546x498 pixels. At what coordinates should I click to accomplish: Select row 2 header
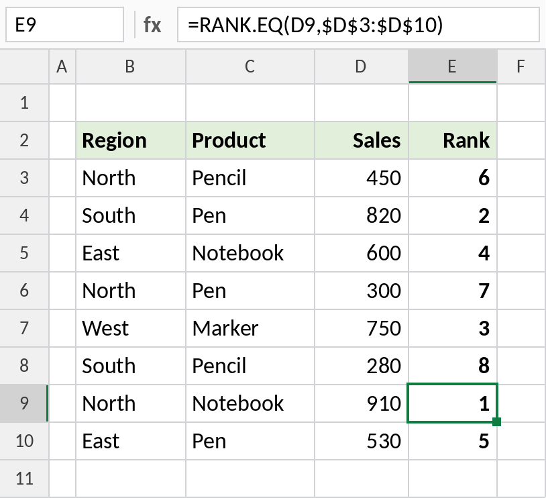pyautogui.click(x=24, y=140)
